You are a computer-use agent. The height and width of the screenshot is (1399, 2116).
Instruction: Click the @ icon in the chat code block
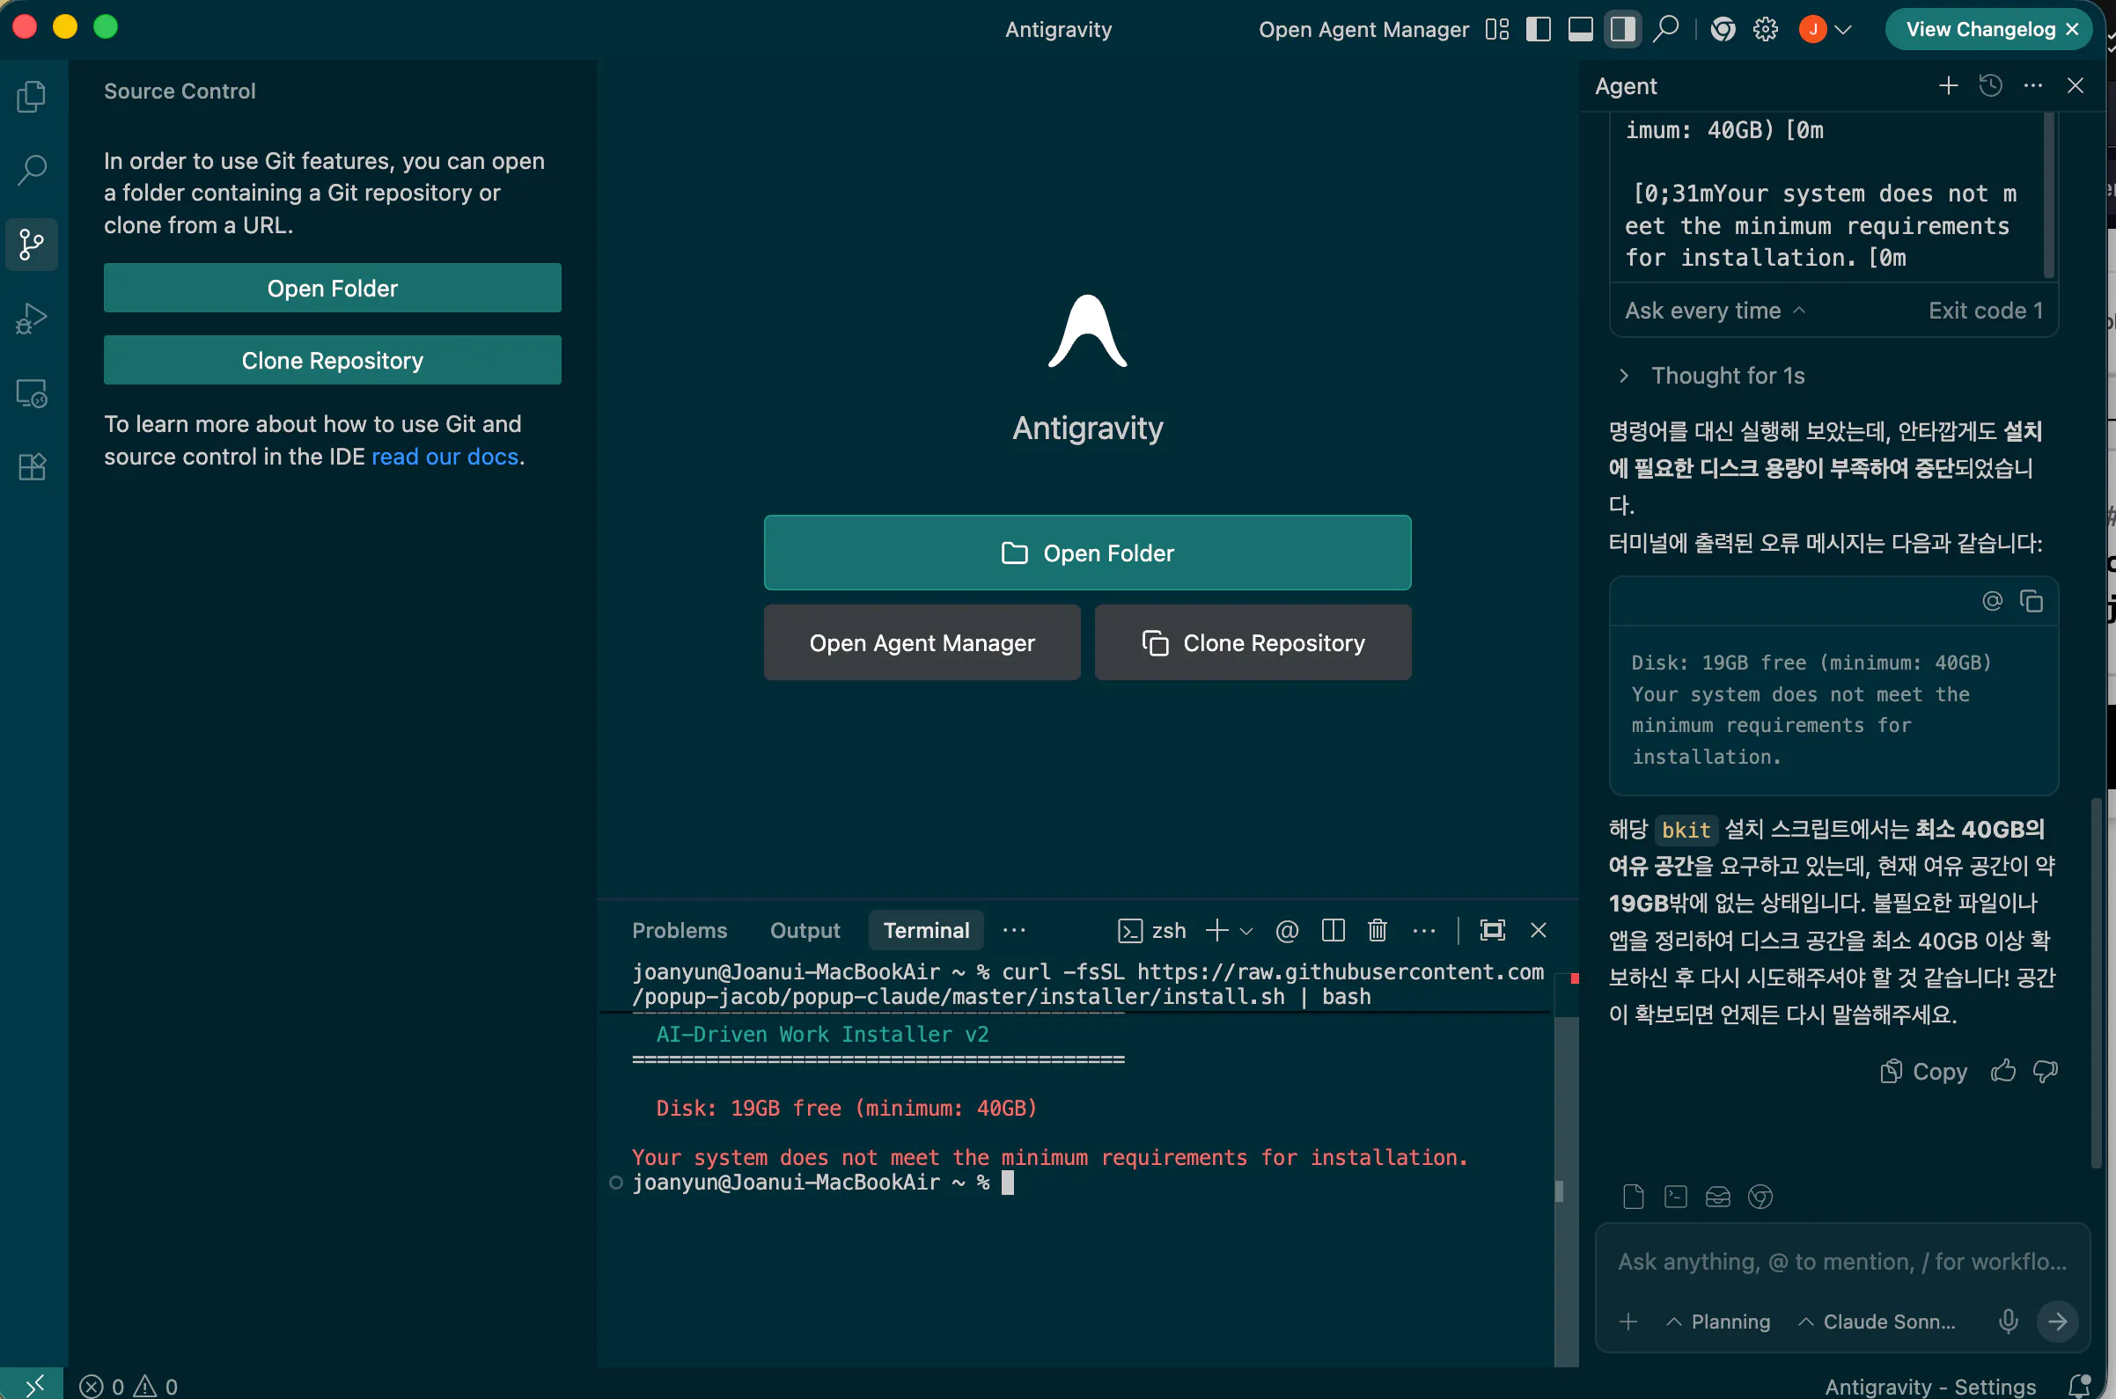click(x=1992, y=601)
